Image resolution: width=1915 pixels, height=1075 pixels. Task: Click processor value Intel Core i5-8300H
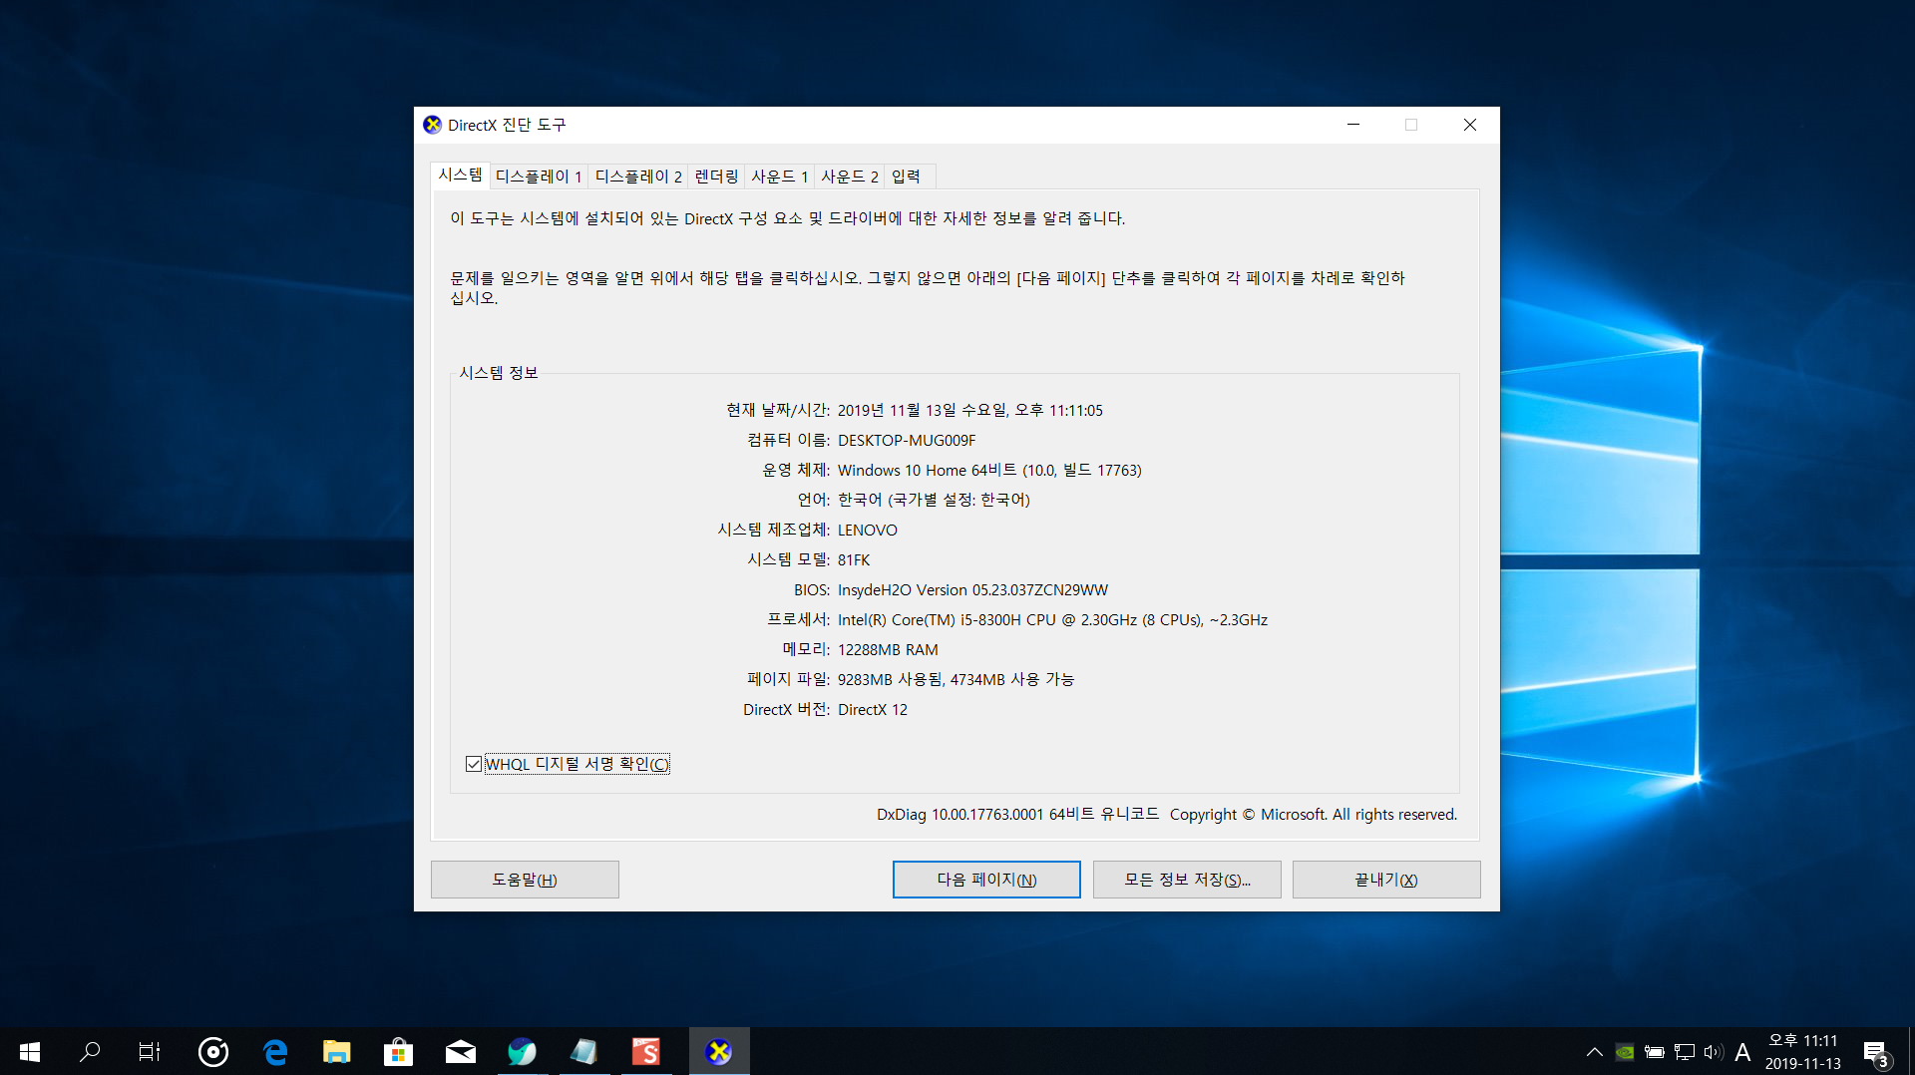pos(1052,619)
